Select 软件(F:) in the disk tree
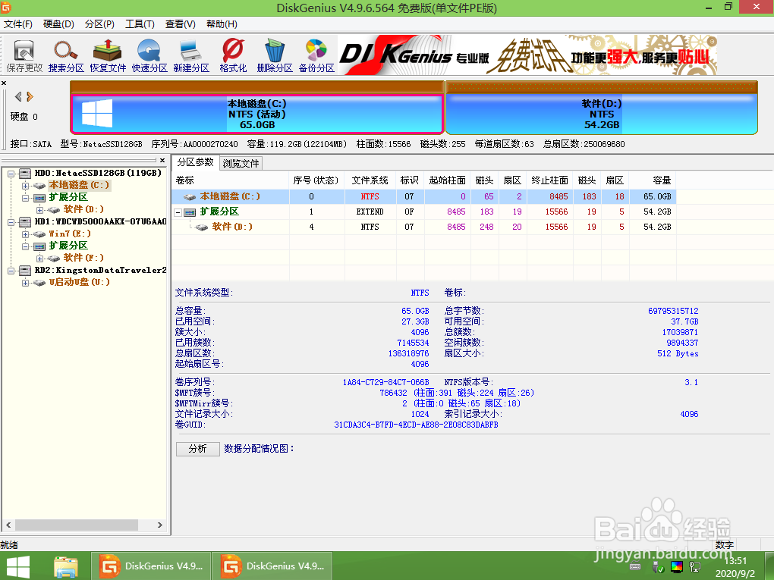Image resolution: width=774 pixels, height=580 pixels. pyautogui.click(x=83, y=258)
